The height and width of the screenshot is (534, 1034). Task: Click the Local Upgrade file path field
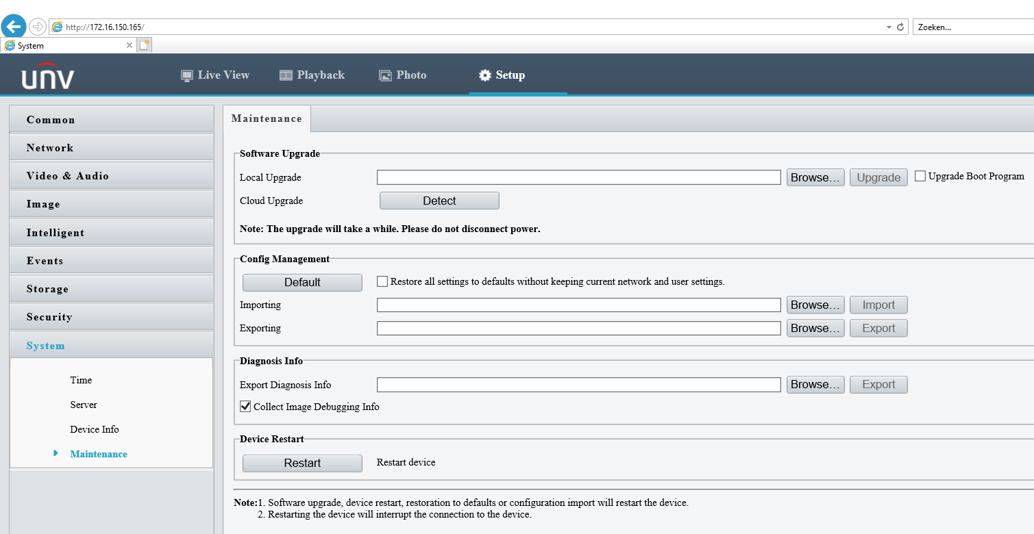(579, 177)
